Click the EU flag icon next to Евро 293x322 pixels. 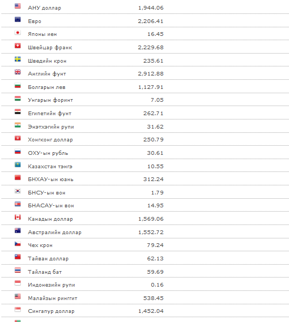pos(18,19)
